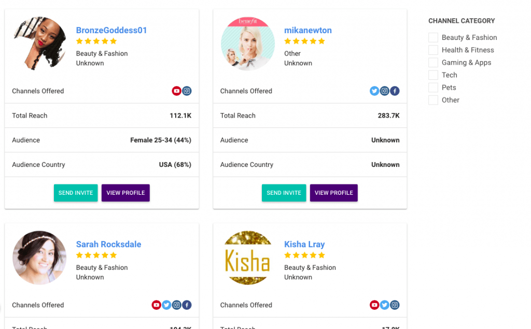The width and height of the screenshot is (531, 329).
Task: Select the Tech category checkbox
Action: pos(433,75)
